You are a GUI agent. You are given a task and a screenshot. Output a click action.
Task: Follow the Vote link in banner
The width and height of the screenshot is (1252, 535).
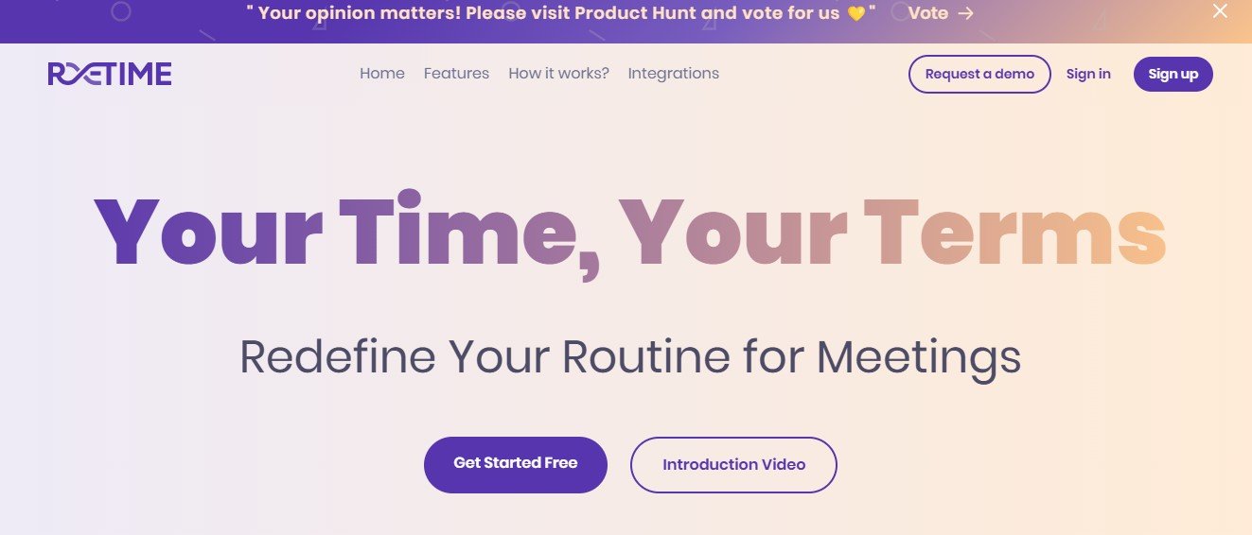click(x=928, y=13)
